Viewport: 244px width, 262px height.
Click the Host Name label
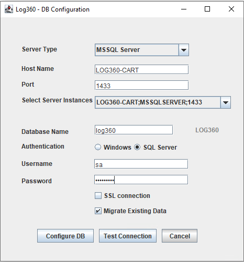(x=38, y=69)
